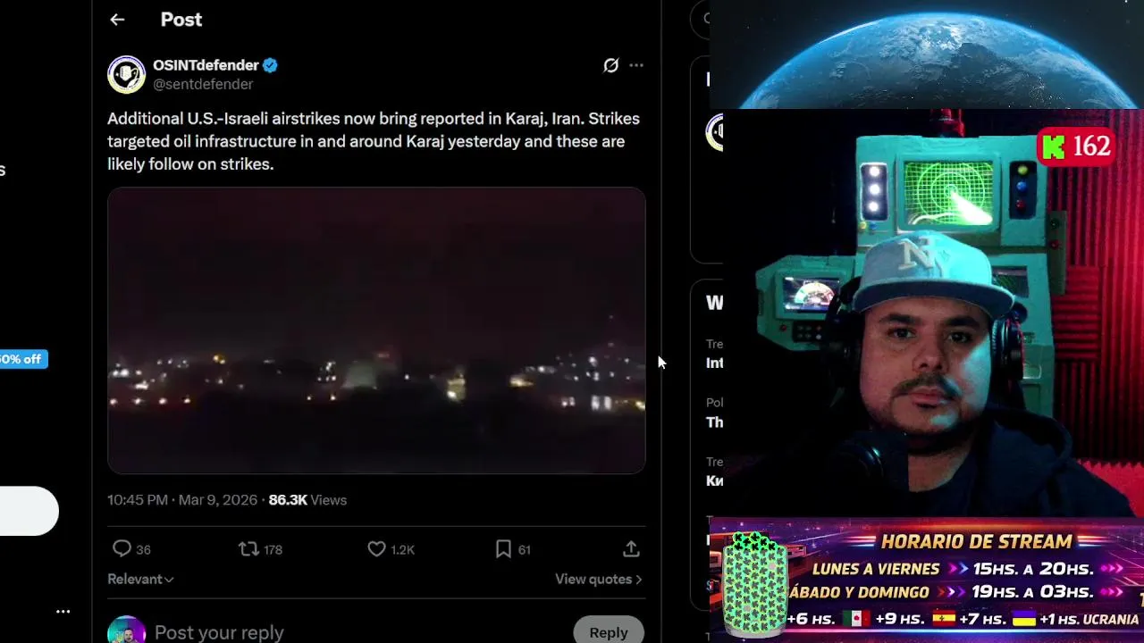The image size is (1144, 643).
Task: Click the Reply button
Action: [x=609, y=631]
